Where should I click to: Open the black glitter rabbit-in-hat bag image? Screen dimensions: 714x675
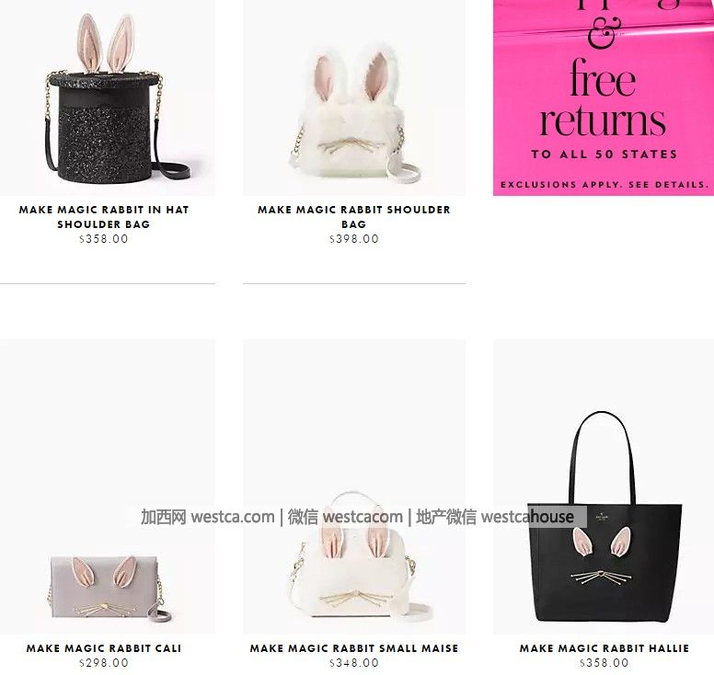coord(108,97)
